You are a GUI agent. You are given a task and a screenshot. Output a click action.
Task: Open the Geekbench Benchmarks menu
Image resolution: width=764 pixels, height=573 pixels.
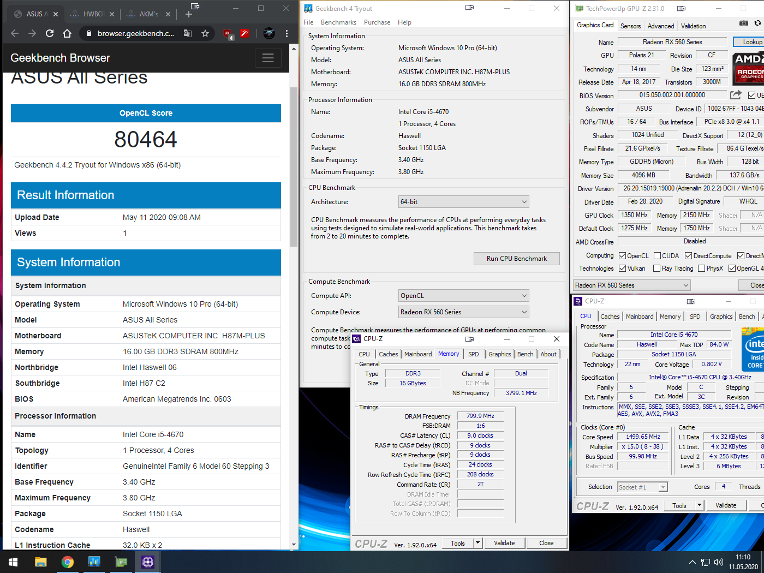(338, 22)
